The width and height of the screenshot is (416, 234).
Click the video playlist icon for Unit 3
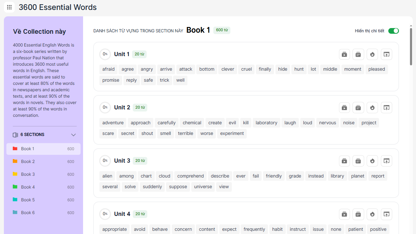[344, 161]
